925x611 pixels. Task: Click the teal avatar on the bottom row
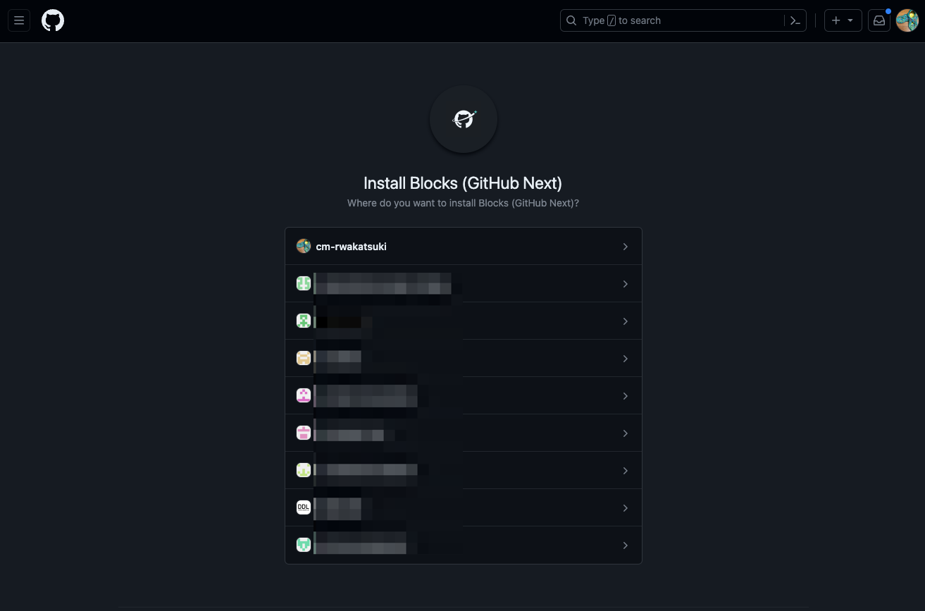tap(304, 545)
